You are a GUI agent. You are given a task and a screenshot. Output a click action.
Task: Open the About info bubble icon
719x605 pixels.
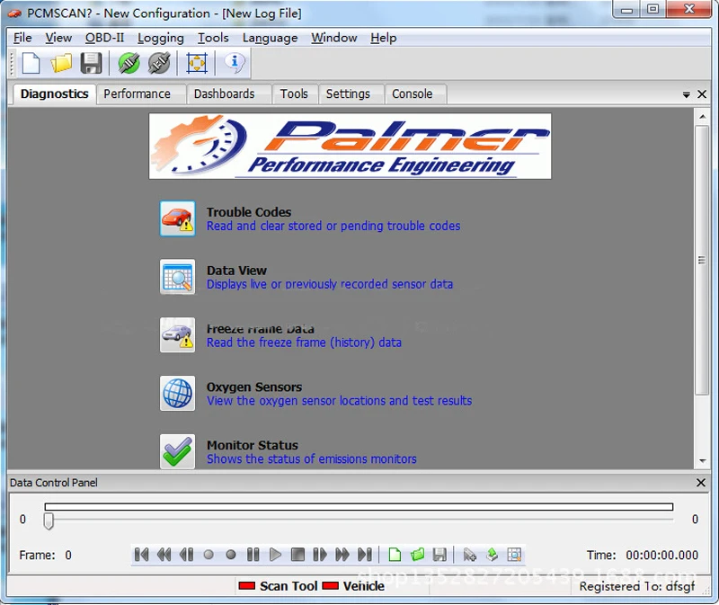[235, 62]
